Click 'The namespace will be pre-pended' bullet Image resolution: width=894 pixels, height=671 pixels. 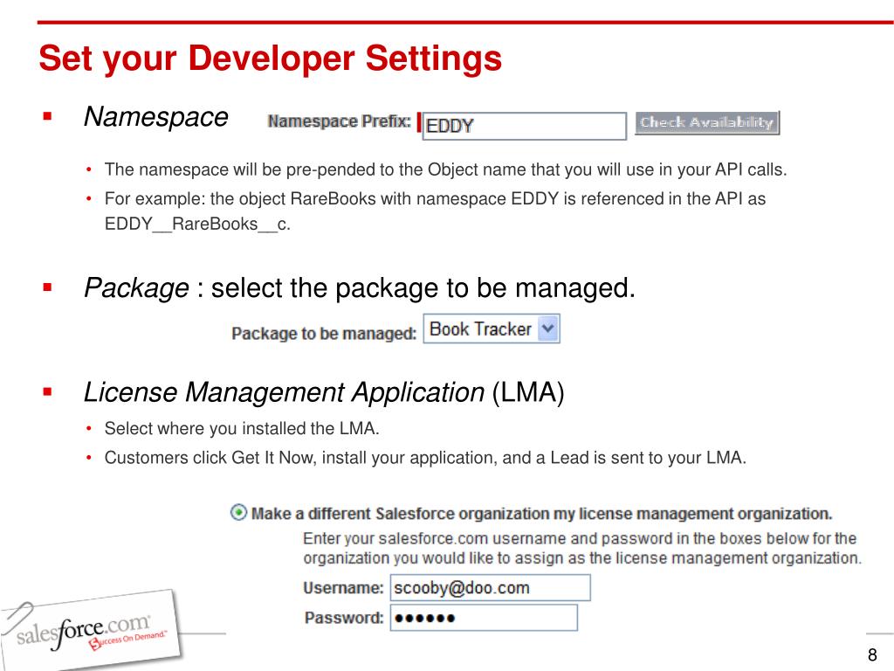coord(445,169)
